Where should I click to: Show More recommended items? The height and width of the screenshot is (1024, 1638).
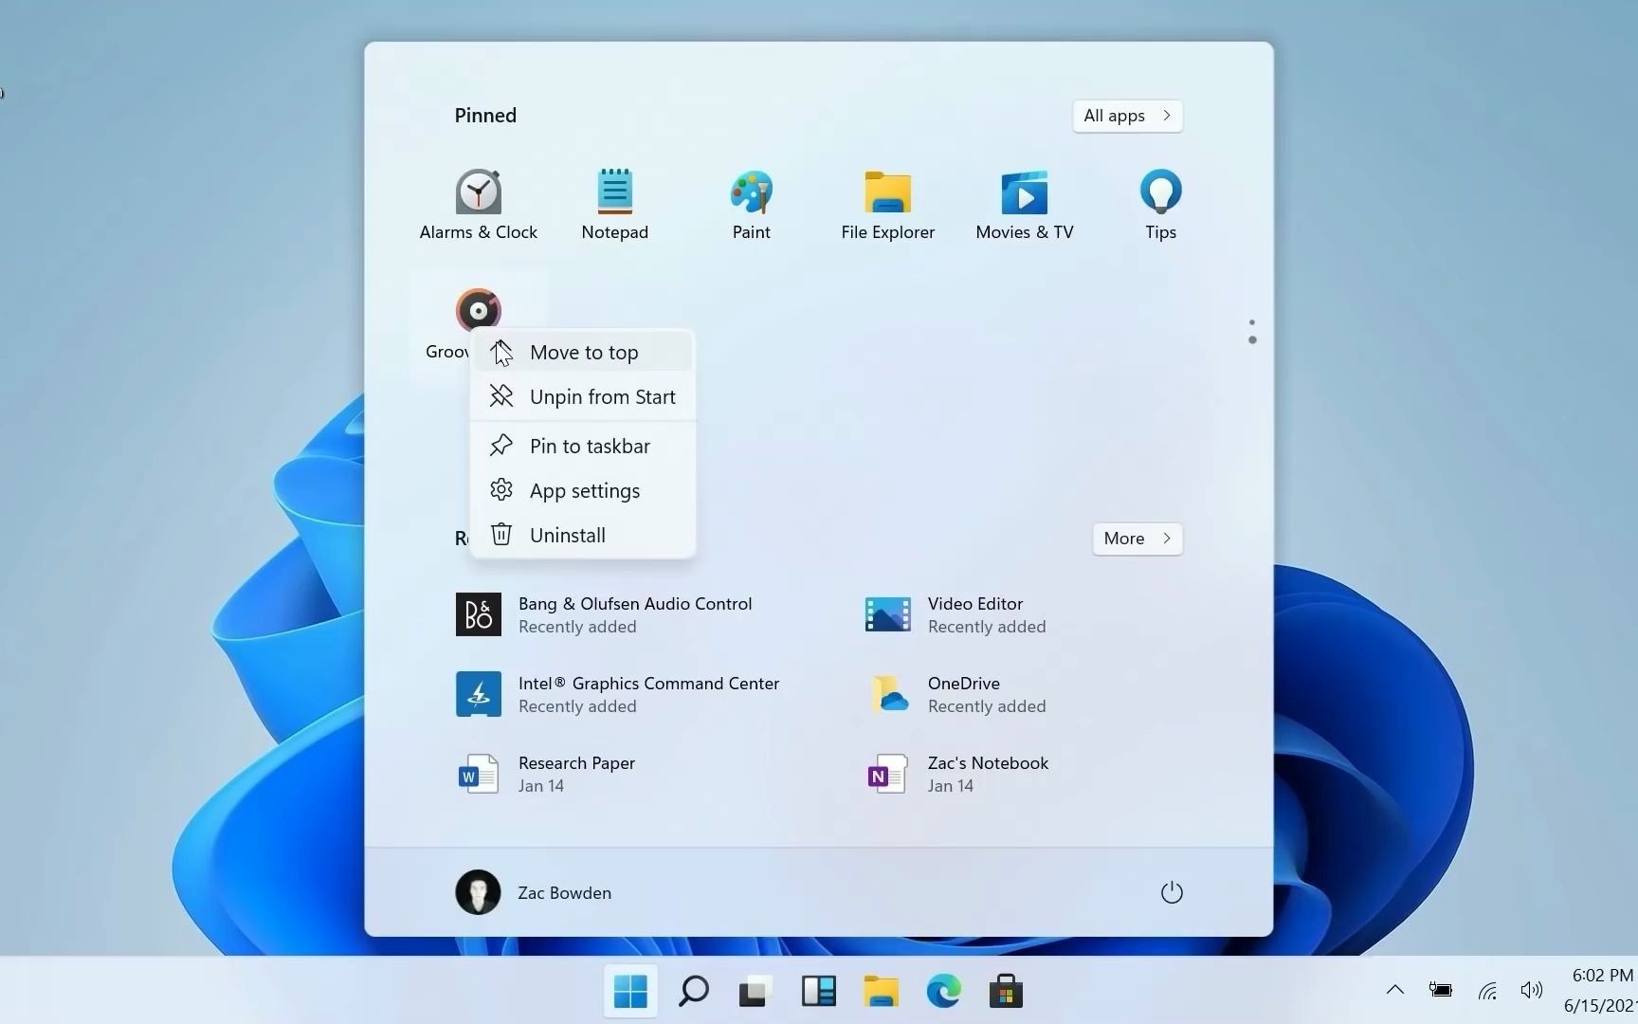pos(1137,539)
